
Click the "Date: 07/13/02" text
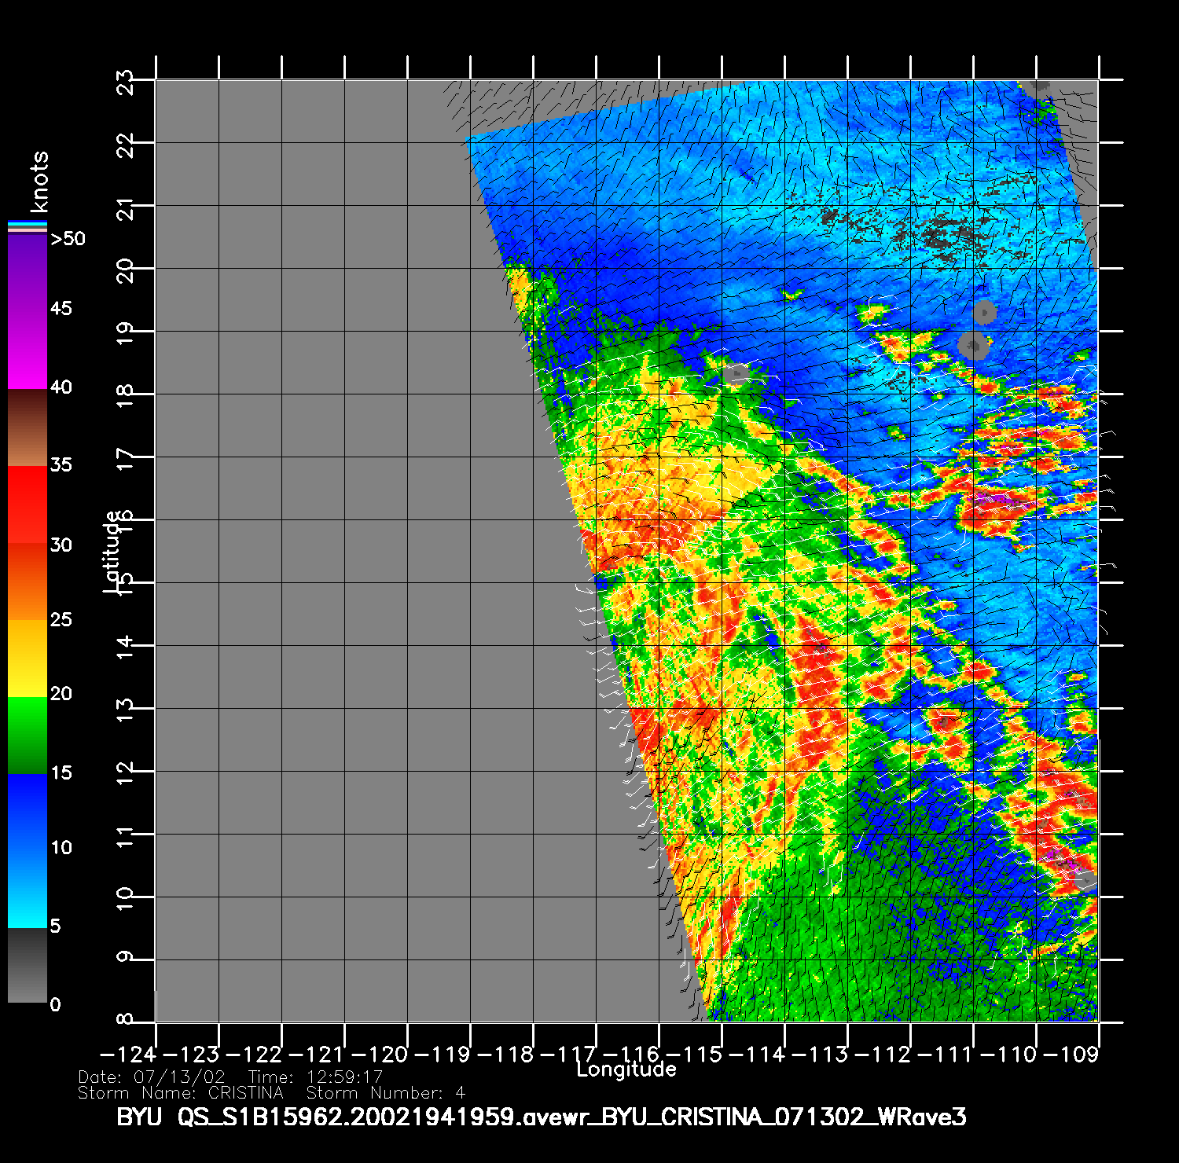coord(152,1077)
